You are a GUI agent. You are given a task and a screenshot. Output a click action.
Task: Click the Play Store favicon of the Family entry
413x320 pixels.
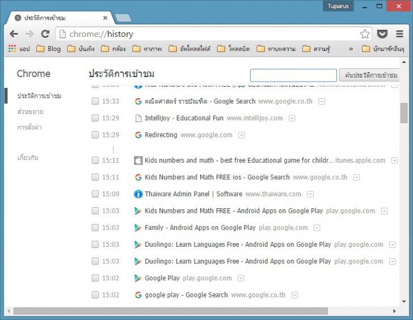[x=138, y=228]
